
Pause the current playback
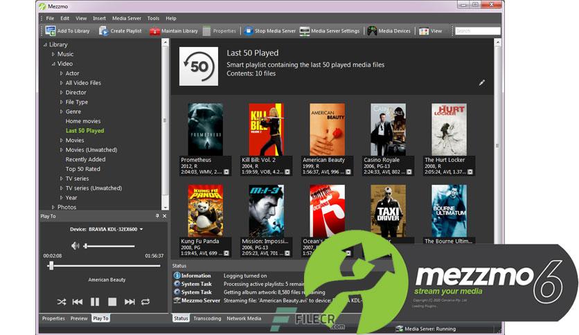[x=95, y=302]
